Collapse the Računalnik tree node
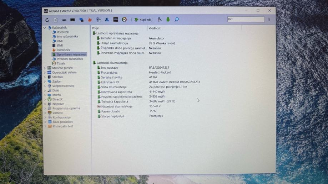This screenshot has height=184, width=328. 45,28
